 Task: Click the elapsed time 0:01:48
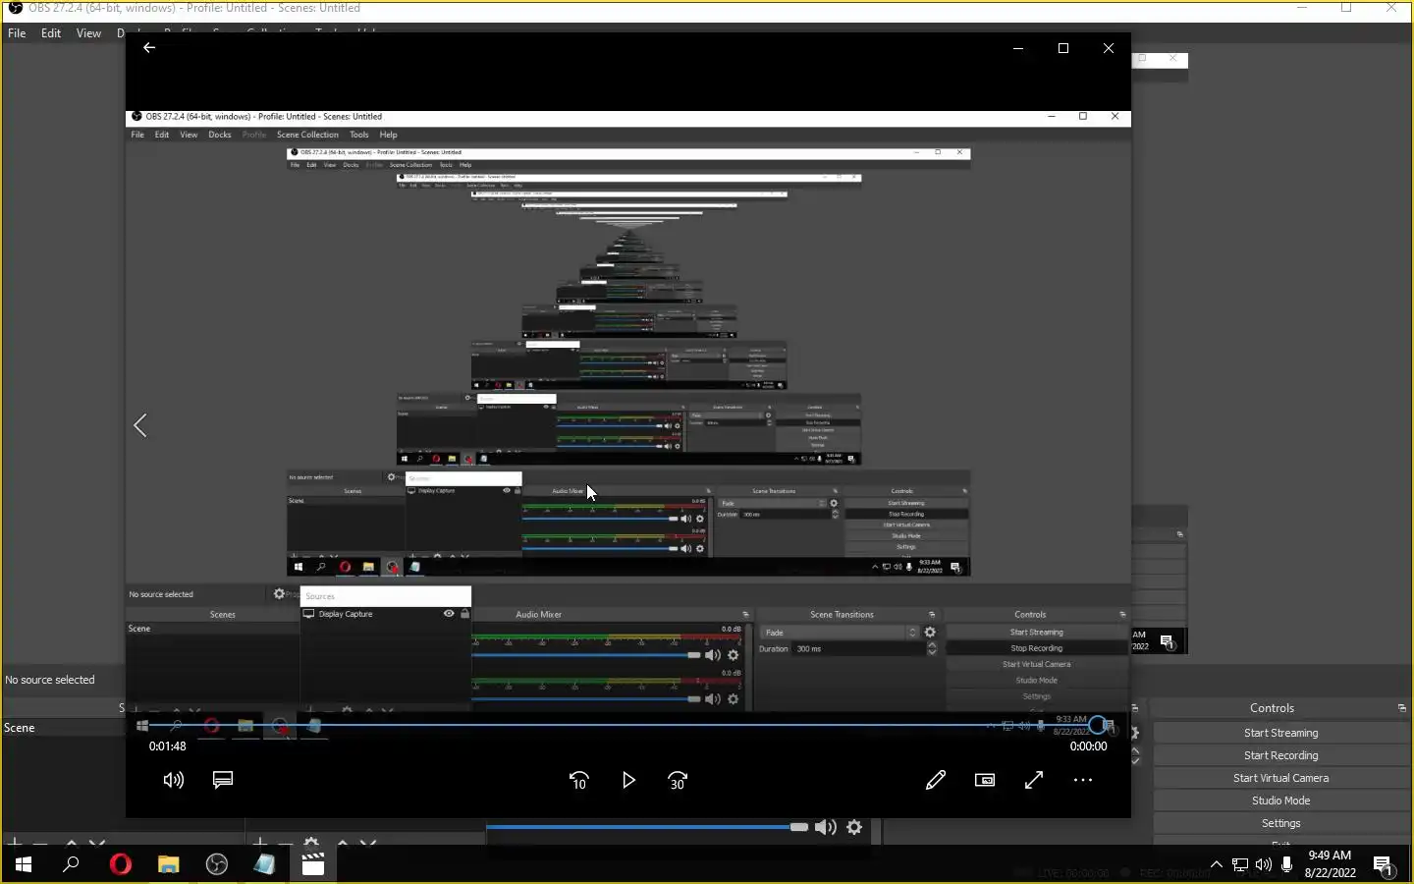coord(168,746)
